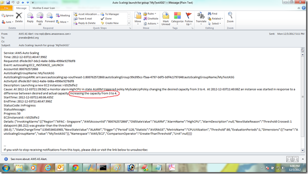
Task: Delete the message with the X icon
Action: coord(19,18)
